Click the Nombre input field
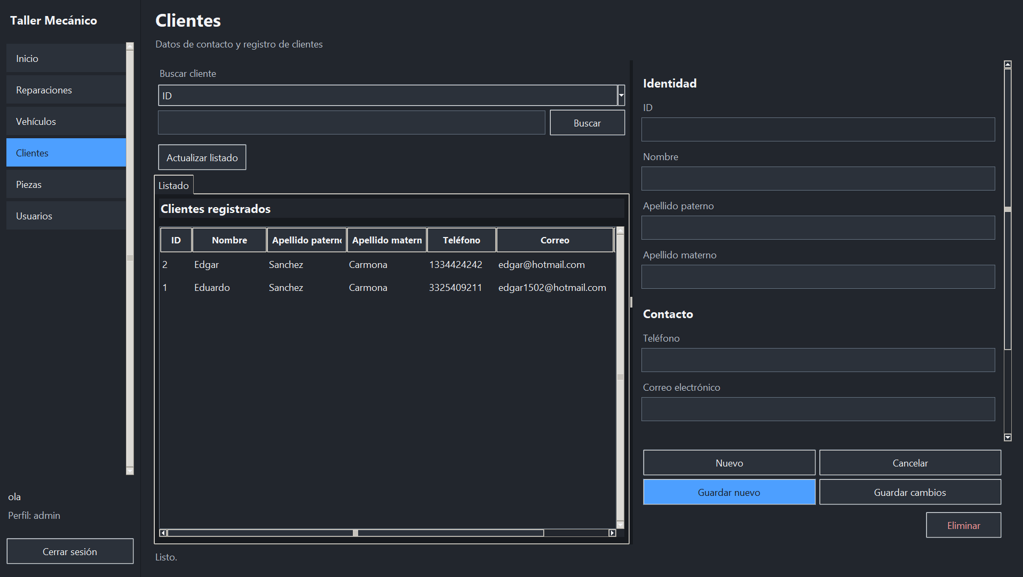 pyautogui.click(x=818, y=179)
